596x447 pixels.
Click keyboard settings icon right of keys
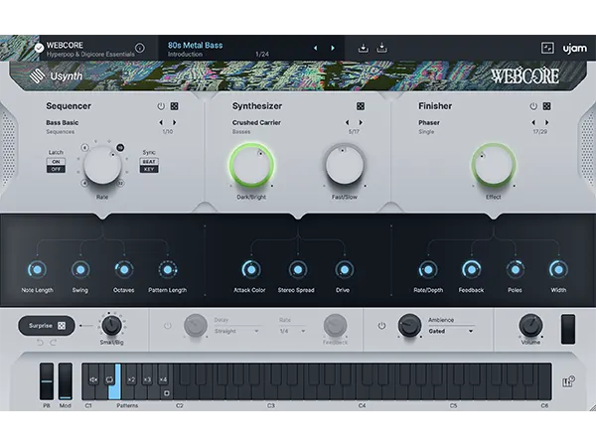point(568,381)
